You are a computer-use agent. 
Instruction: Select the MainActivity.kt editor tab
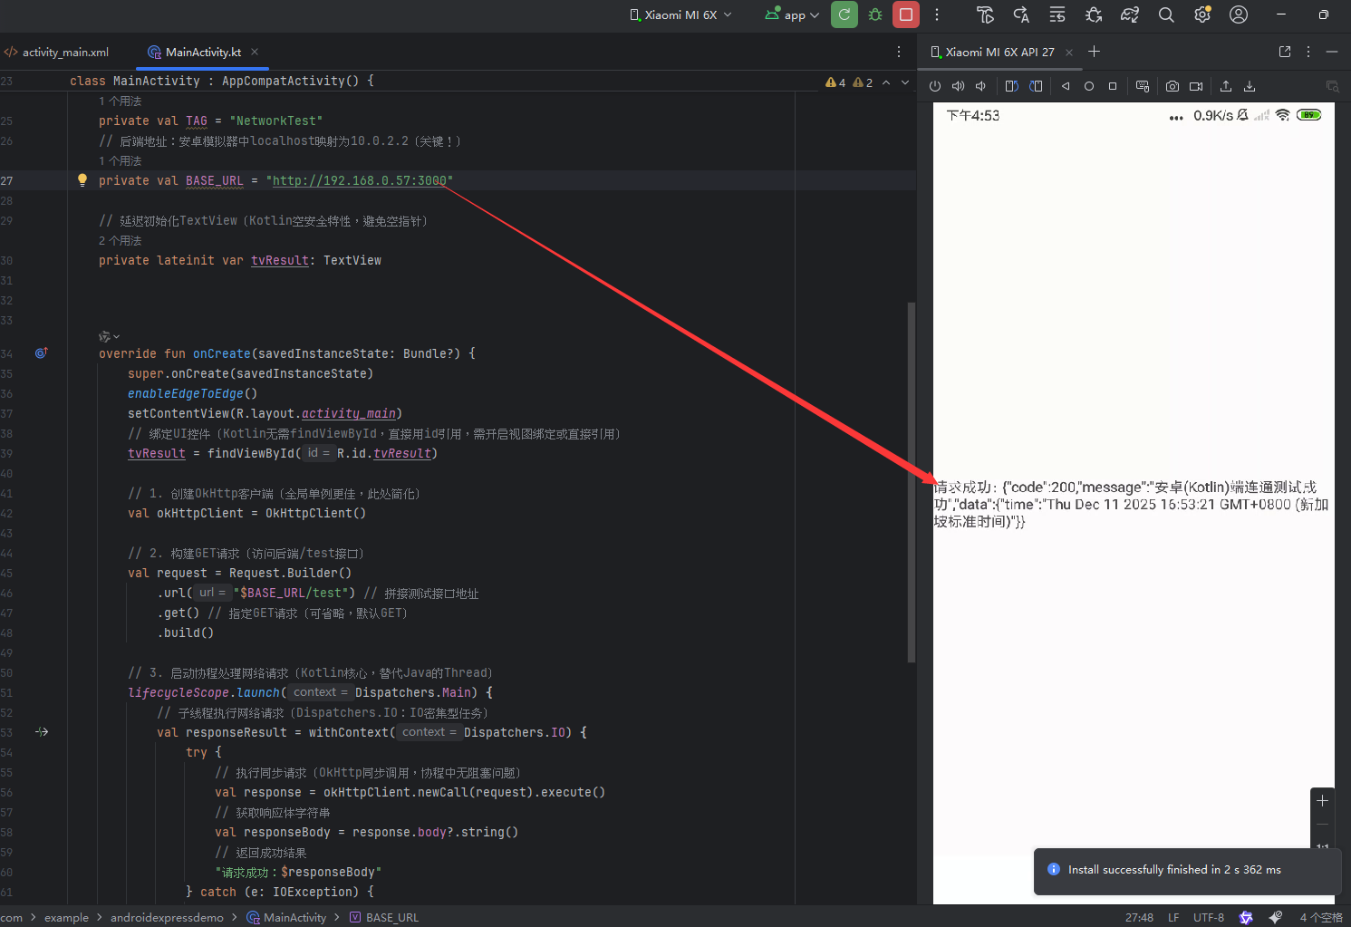[203, 53]
